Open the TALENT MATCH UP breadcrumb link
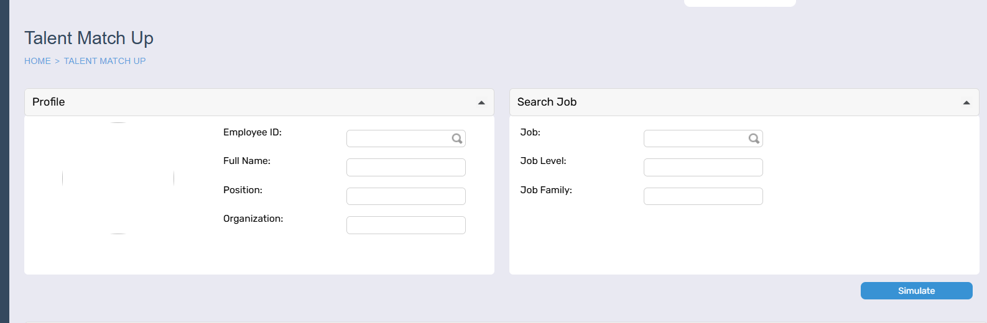This screenshot has height=323, width=987. pos(104,61)
